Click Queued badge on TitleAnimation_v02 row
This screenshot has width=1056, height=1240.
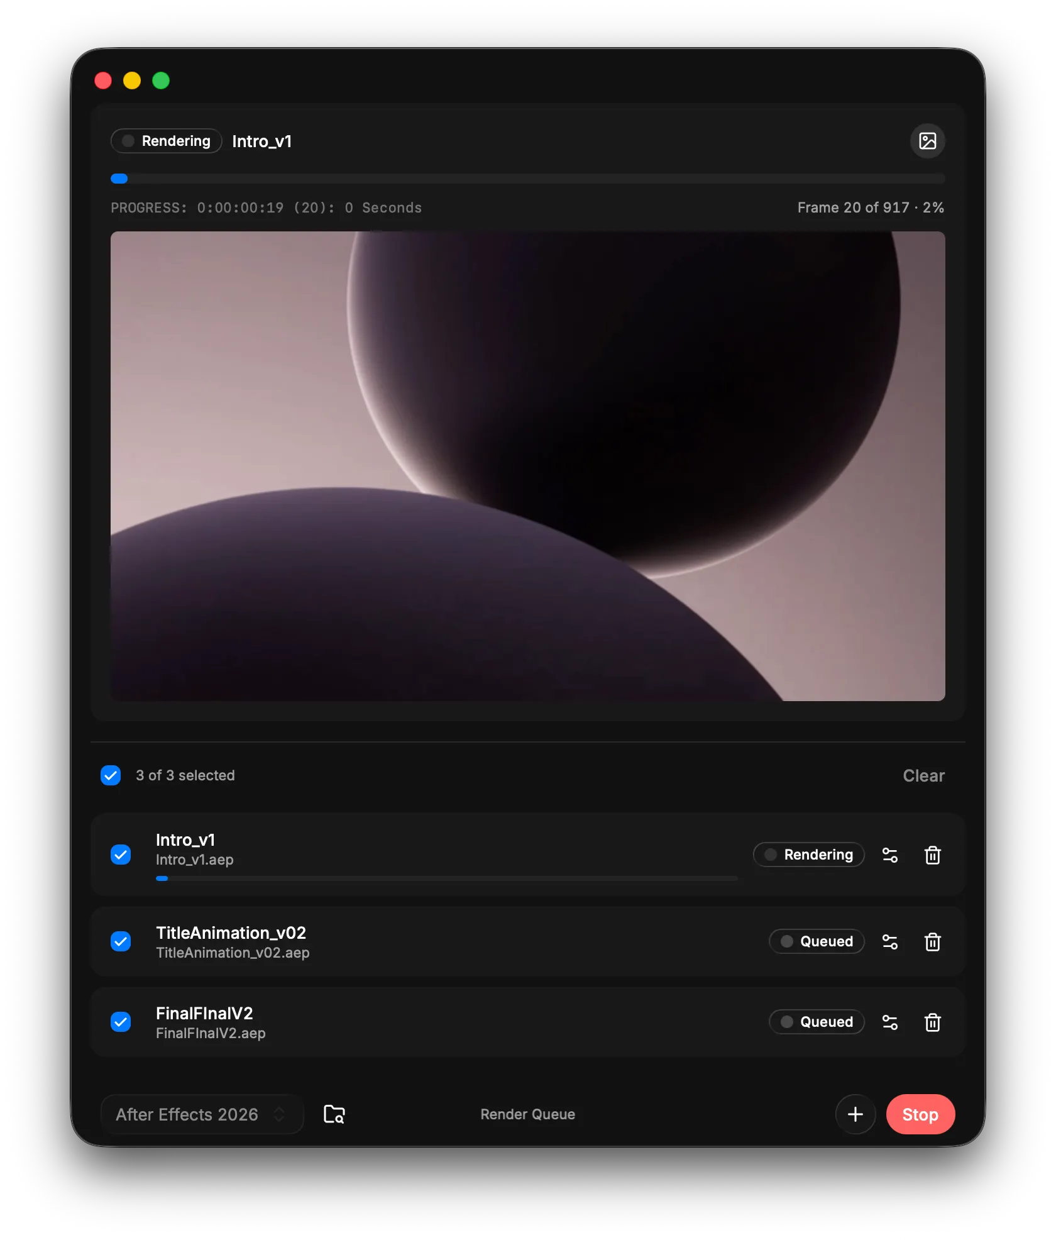click(817, 941)
